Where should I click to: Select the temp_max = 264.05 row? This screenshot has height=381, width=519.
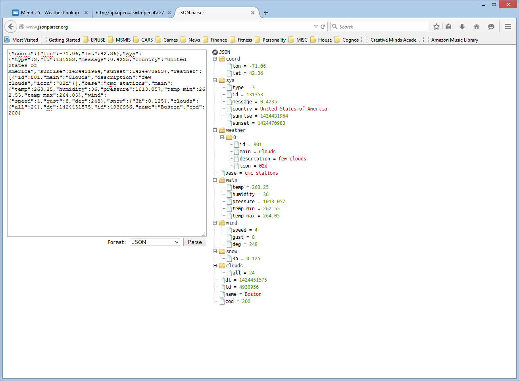click(253, 216)
